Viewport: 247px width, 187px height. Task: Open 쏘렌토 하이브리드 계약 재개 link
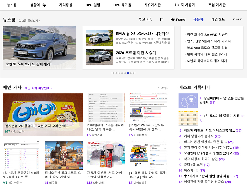tap(207, 61)
